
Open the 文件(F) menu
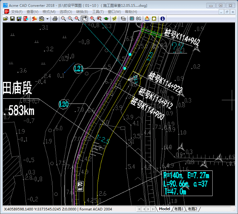[x=17, y=12]
